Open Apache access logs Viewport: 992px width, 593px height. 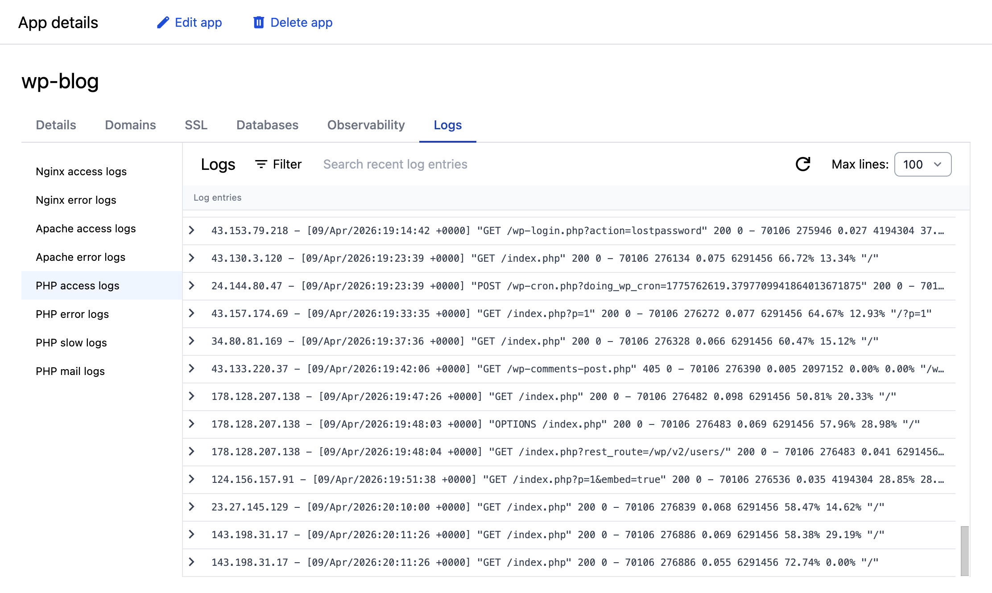click(86, 229)
